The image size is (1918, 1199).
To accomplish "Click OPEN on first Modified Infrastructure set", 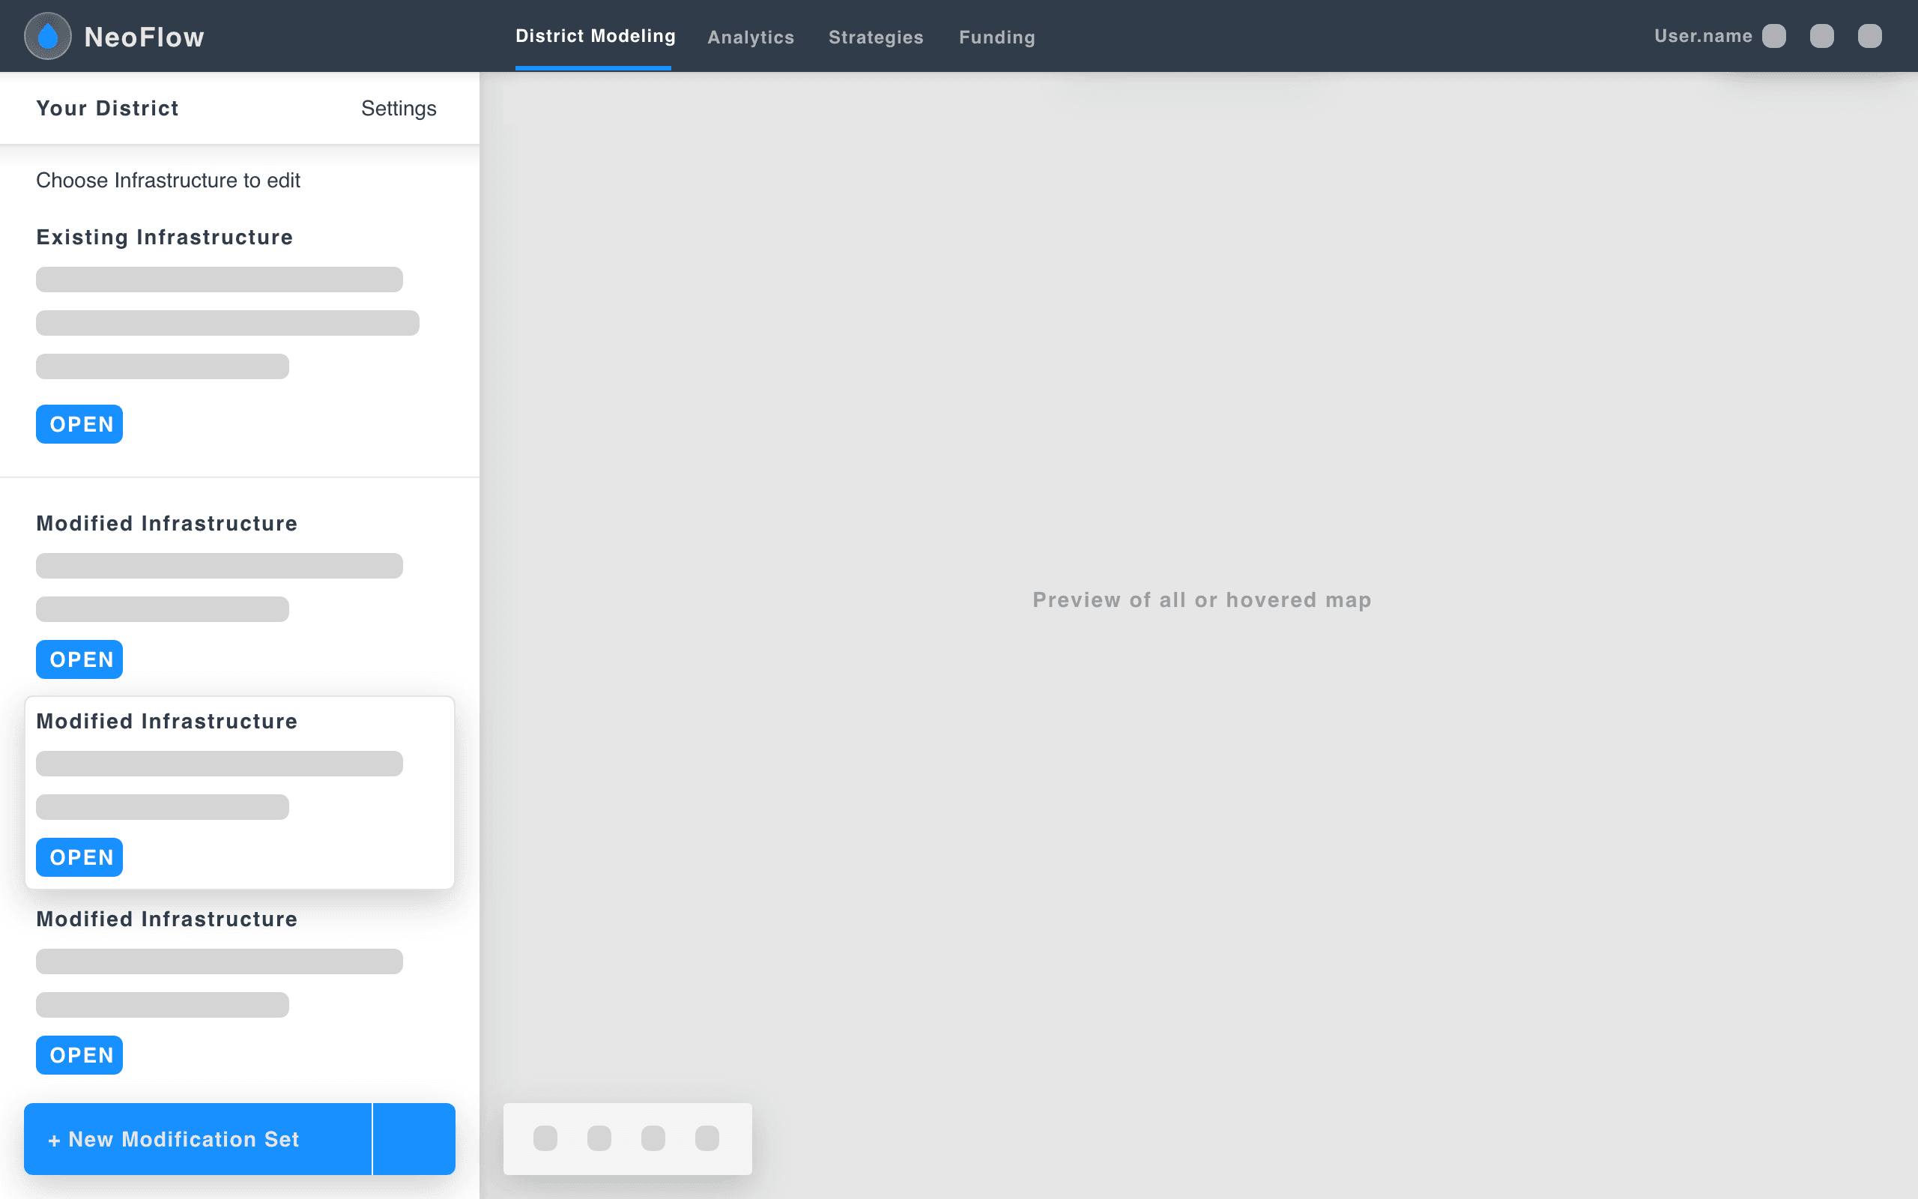I will coord(79,659).
